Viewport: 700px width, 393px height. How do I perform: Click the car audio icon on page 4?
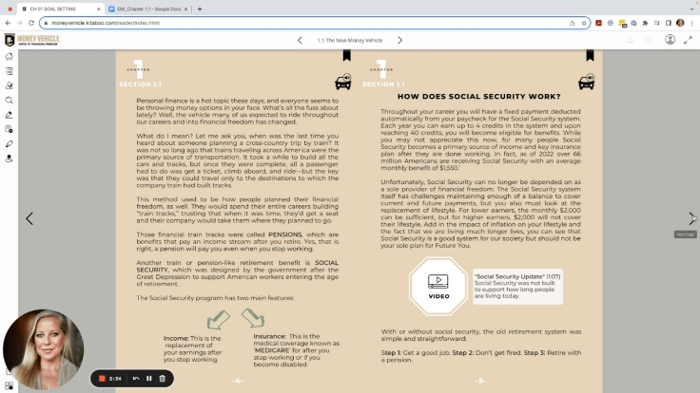(x=343, y=82)
